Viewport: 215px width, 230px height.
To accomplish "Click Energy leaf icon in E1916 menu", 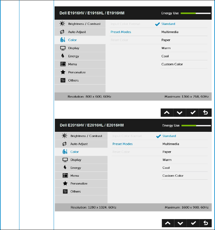I will pyautogui.click(x=63, y=56).
